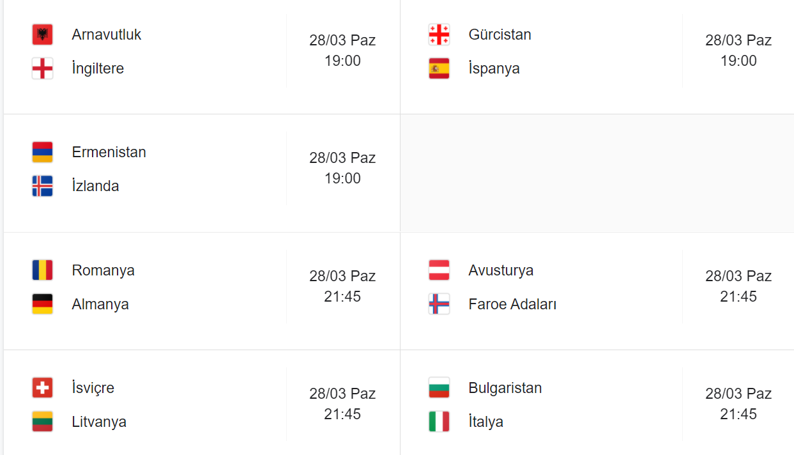Click the Armenia flag icon
The height and width of the screenshot is (455, 794).
point(42,152)
